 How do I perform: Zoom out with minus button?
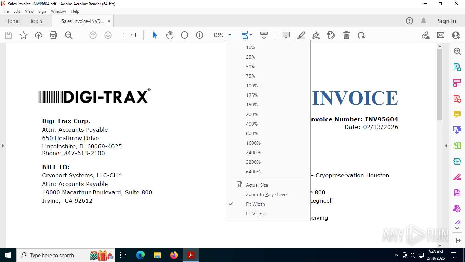(185, 35)
